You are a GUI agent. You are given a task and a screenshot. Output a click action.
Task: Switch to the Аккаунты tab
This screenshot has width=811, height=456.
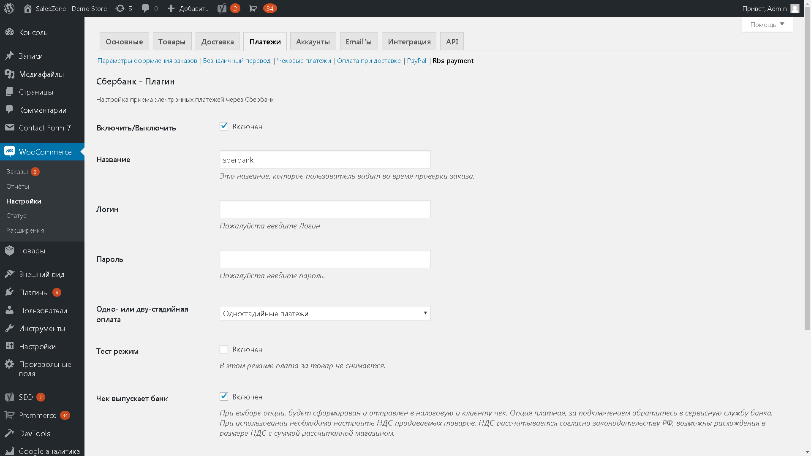pos(313,41)
